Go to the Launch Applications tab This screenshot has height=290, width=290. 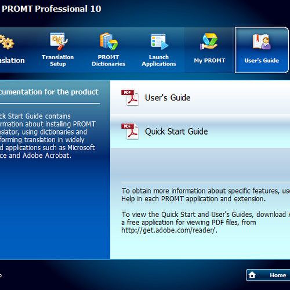(x=159, y=50)
